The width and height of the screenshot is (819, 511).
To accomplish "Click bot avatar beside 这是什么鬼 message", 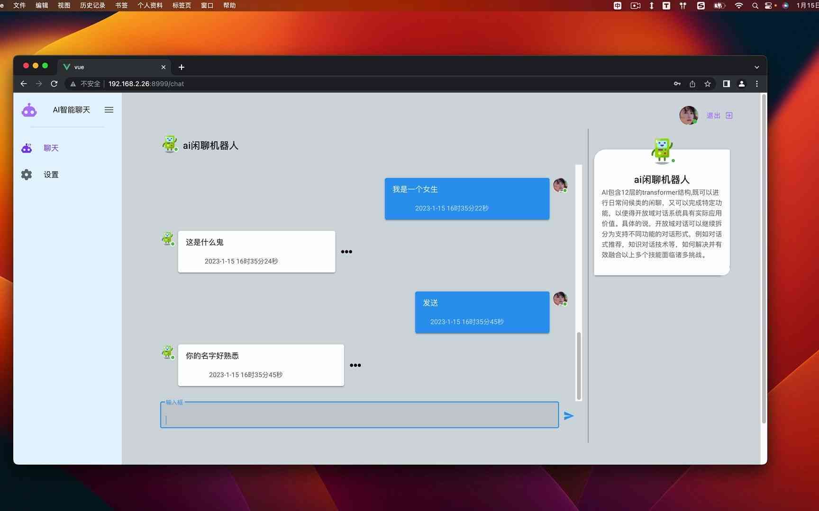I will coord(168,238).
